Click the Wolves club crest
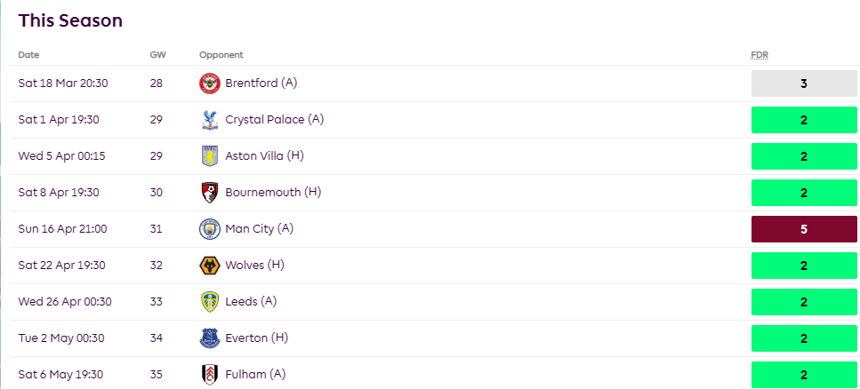 [209, 266]
